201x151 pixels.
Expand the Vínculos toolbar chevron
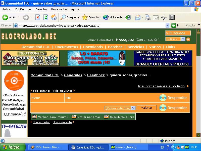(x=199, y=24)
